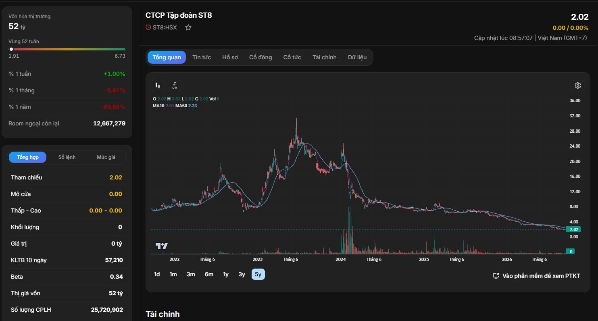This screenshot has height=321, width=598.
Task: Click the 52-week high value 6.73
Action: [x=120, y=56]
